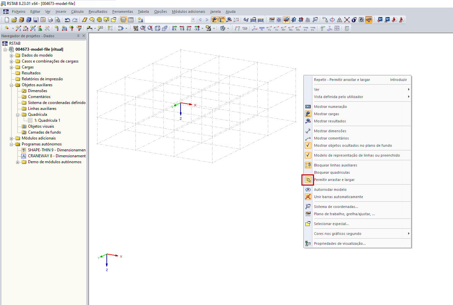Expand the Módulos adicionais tree node
The width and height of the screenshot is (453, 305).
[12, 139]
